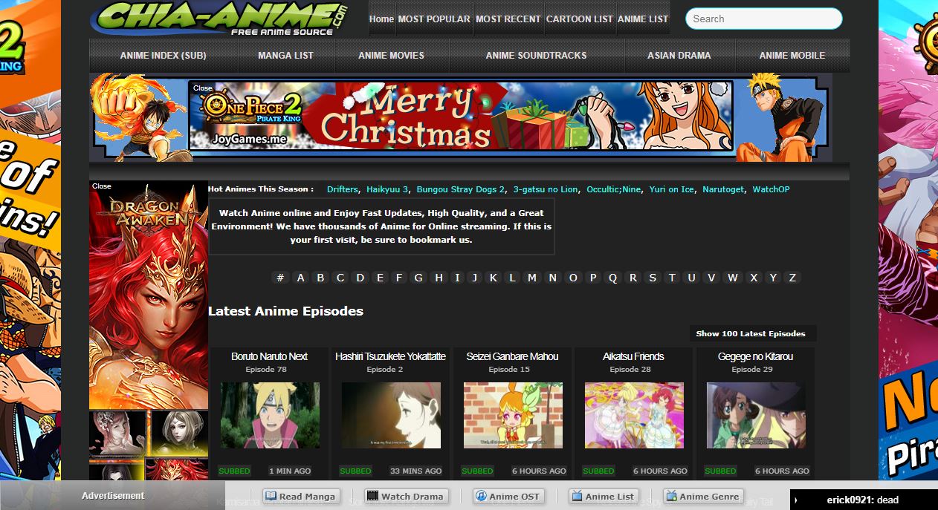Viewport: 938px width, 510px height.
Task: Select letter M in the alphabet index
Action: coord(532,278)
